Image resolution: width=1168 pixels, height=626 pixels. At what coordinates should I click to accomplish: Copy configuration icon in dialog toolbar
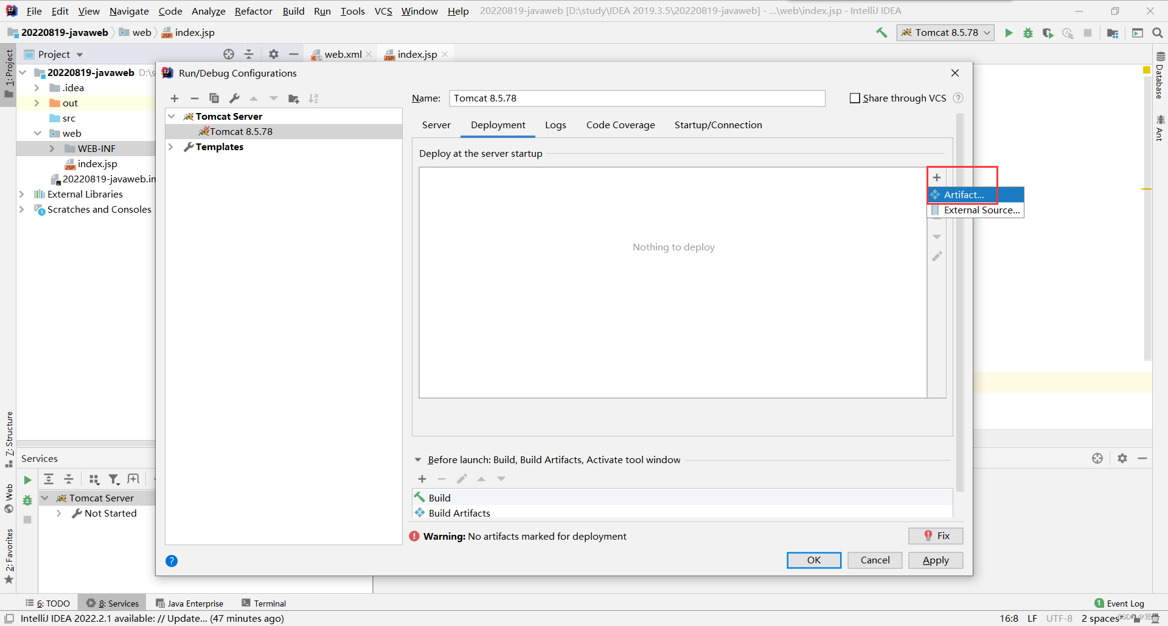pos(214,98)
